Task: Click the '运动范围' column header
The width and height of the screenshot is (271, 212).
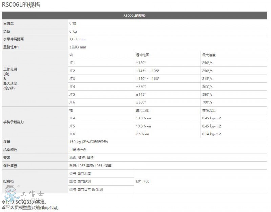Action: pos(142,55)
